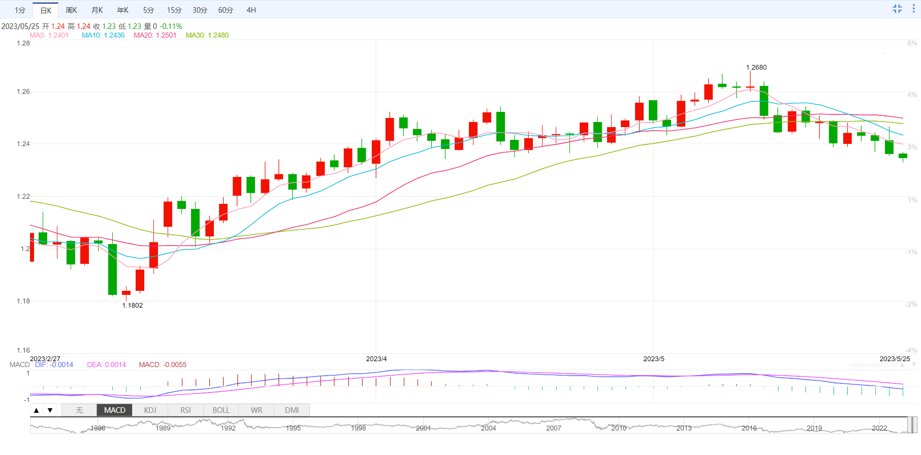Click the timeline range slider handle
Screen dimensions: 921x455
tap(912, 424)
